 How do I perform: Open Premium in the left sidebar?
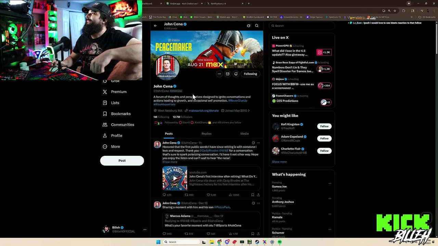115,92
